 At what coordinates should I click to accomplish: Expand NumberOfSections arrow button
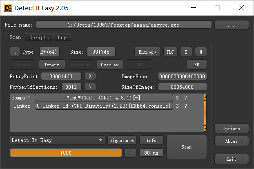pyautogui.click(x=90, y=87)
